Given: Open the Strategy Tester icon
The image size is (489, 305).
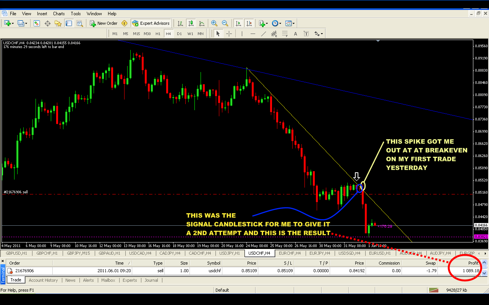Looking at the screenshot, I should coord(79,23).
